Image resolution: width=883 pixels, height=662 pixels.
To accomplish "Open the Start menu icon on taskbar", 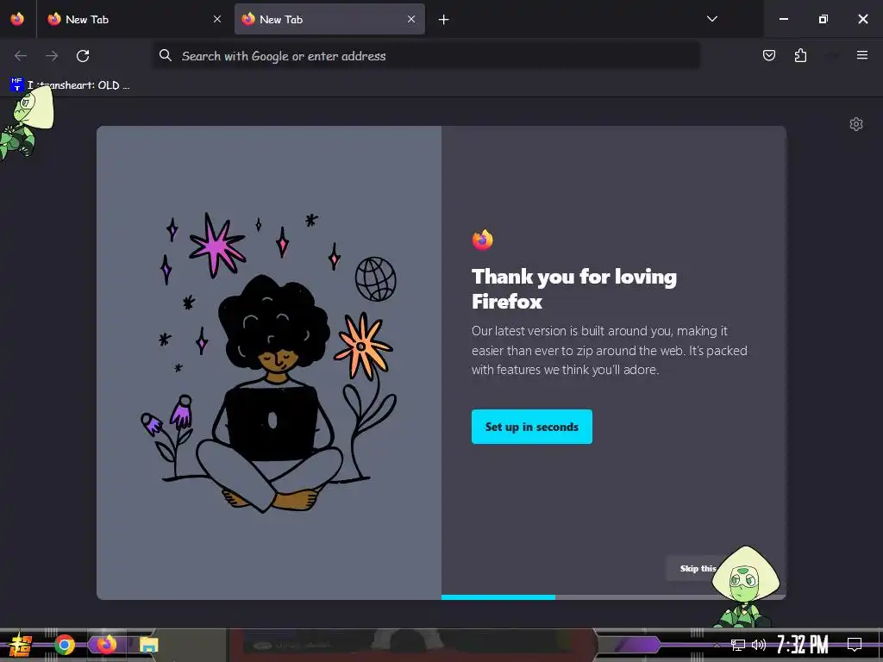I will tap(21, 645).
